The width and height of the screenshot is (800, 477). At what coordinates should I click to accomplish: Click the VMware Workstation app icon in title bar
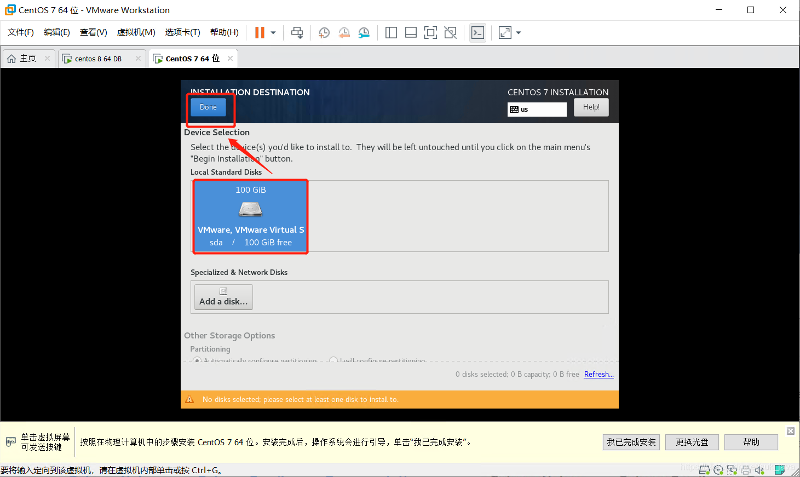coord(10,10)
